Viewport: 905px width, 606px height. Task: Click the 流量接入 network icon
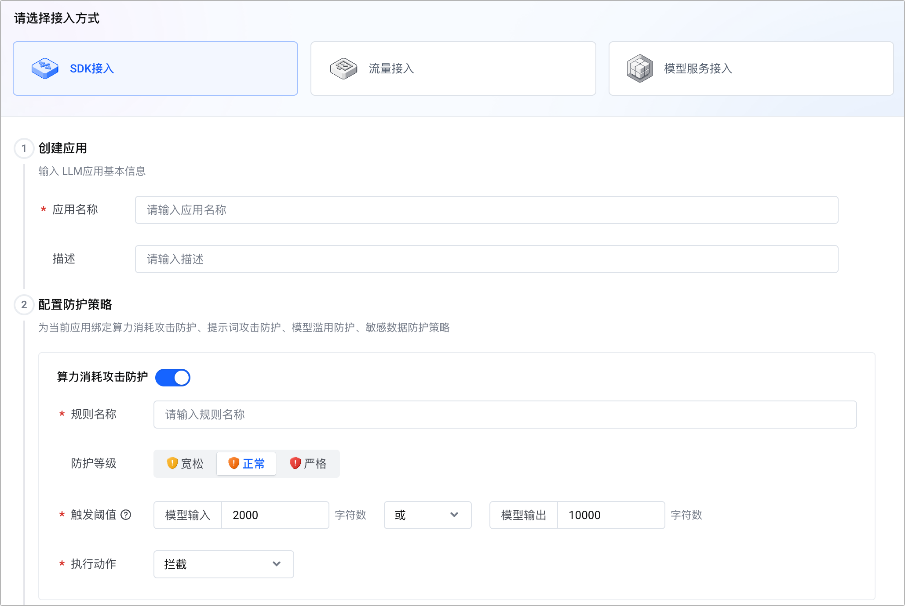pyautogui.click(x=343, y=68)
